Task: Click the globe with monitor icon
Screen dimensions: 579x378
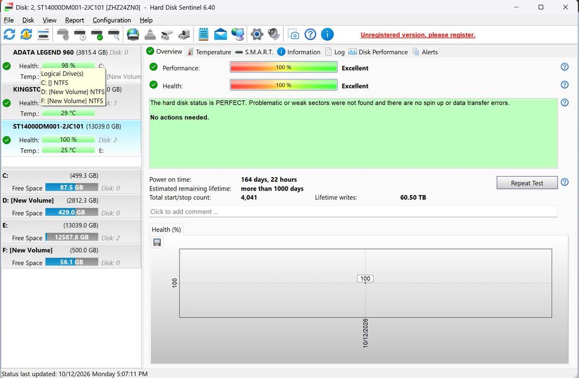Action: tap(237, 34)
